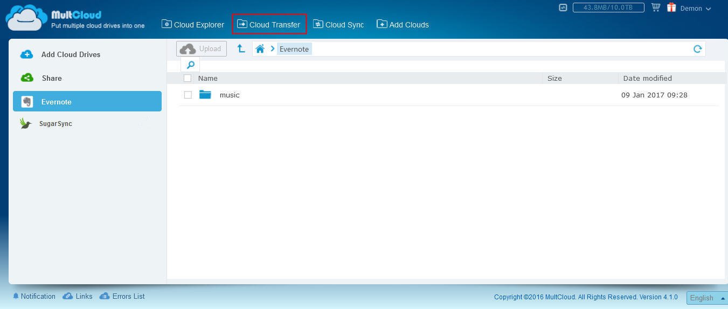Check the music folder checkbox
The image size is (728, 309).
(x=188, y=95)
